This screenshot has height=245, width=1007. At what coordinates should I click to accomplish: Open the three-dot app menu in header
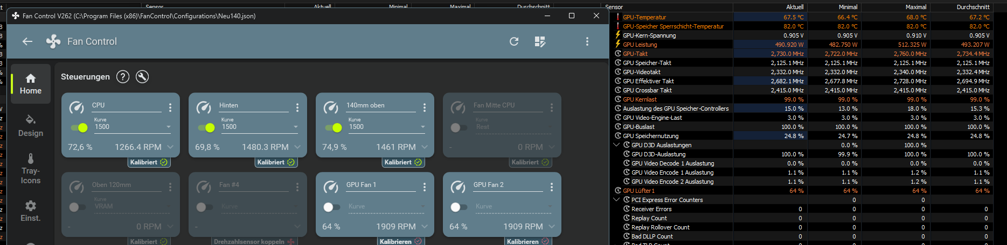pyautogui.click(x=587, y=41)
